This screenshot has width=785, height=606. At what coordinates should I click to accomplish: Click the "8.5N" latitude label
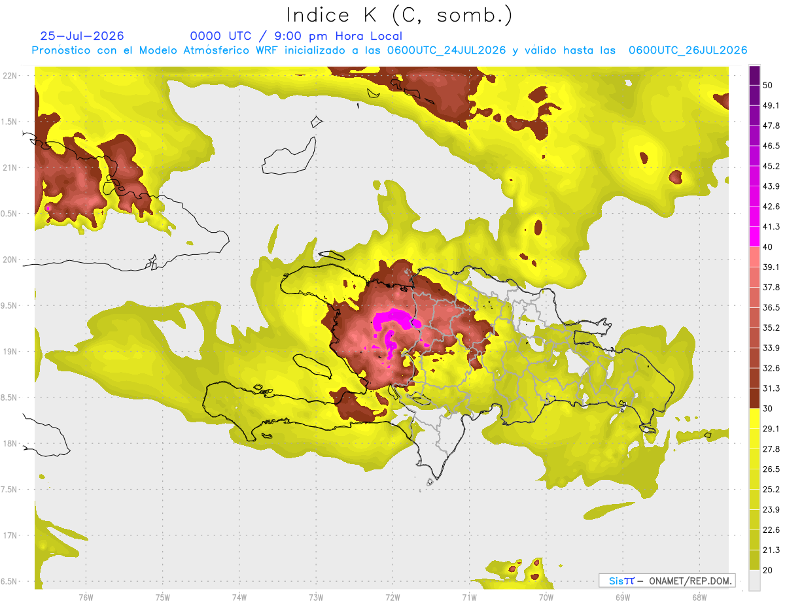coord(9,397)
